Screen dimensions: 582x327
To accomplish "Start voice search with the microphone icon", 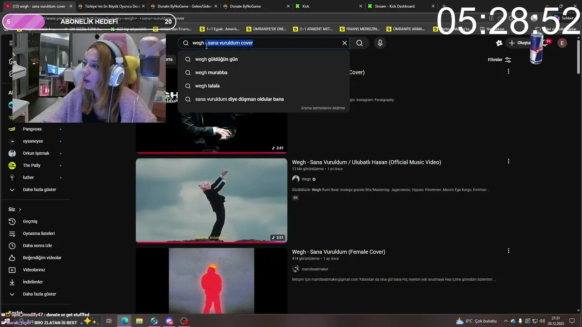I will 380,43.
